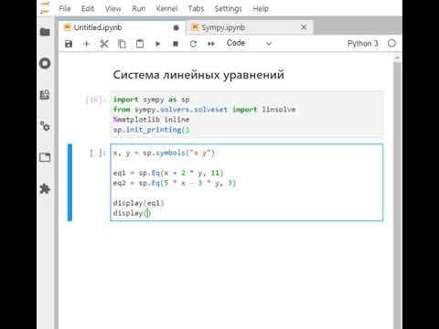Screen dimensions: 439x329
Task: Interrupt the kernel with stop icon
Action: coord(176,44)
